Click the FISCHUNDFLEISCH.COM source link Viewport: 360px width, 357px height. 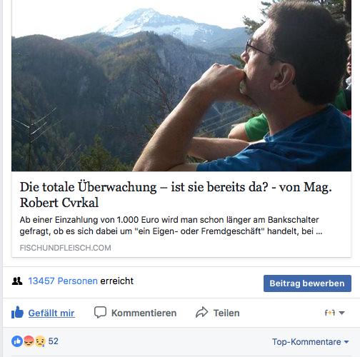[65, 248]
